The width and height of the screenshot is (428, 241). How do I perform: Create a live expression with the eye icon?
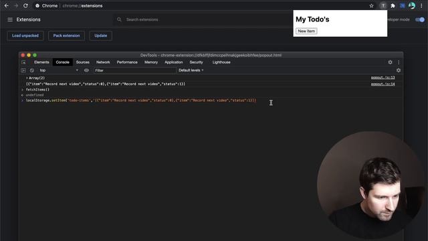click(x=86, y=70)
